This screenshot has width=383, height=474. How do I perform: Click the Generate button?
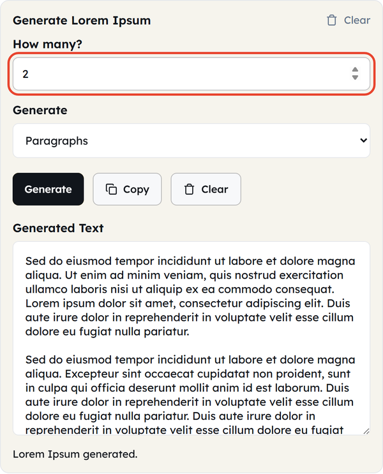[48, 189]
